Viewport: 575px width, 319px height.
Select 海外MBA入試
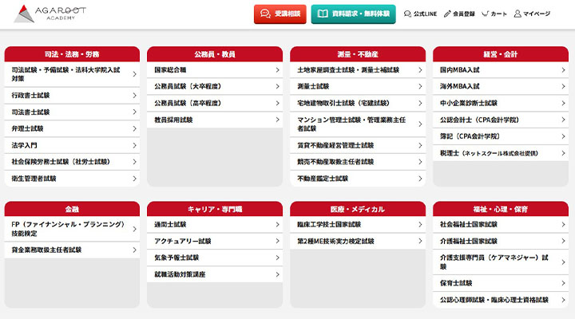click(501, 86)
